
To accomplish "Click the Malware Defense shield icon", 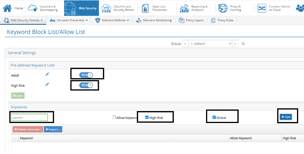I will coord(98,20).
